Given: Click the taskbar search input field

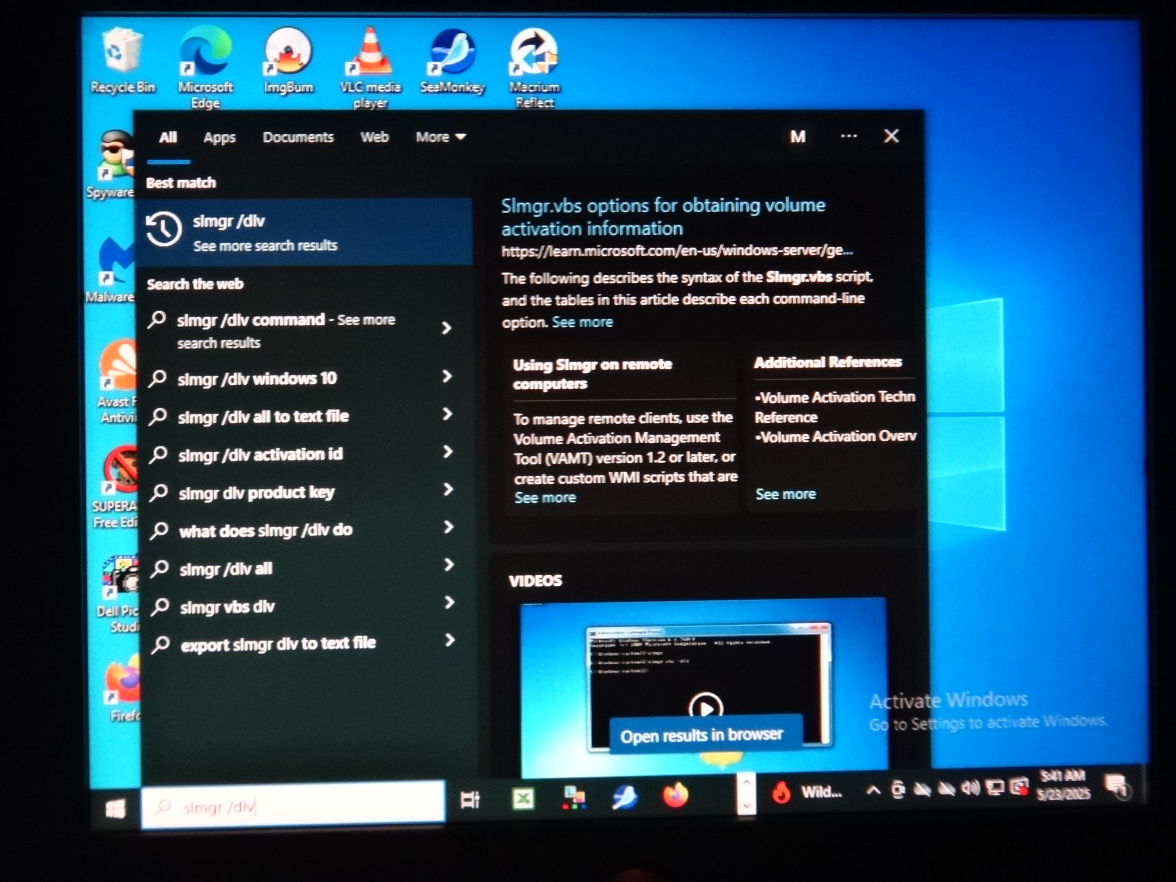Looking at the screenshot, I should click(293, 806).
